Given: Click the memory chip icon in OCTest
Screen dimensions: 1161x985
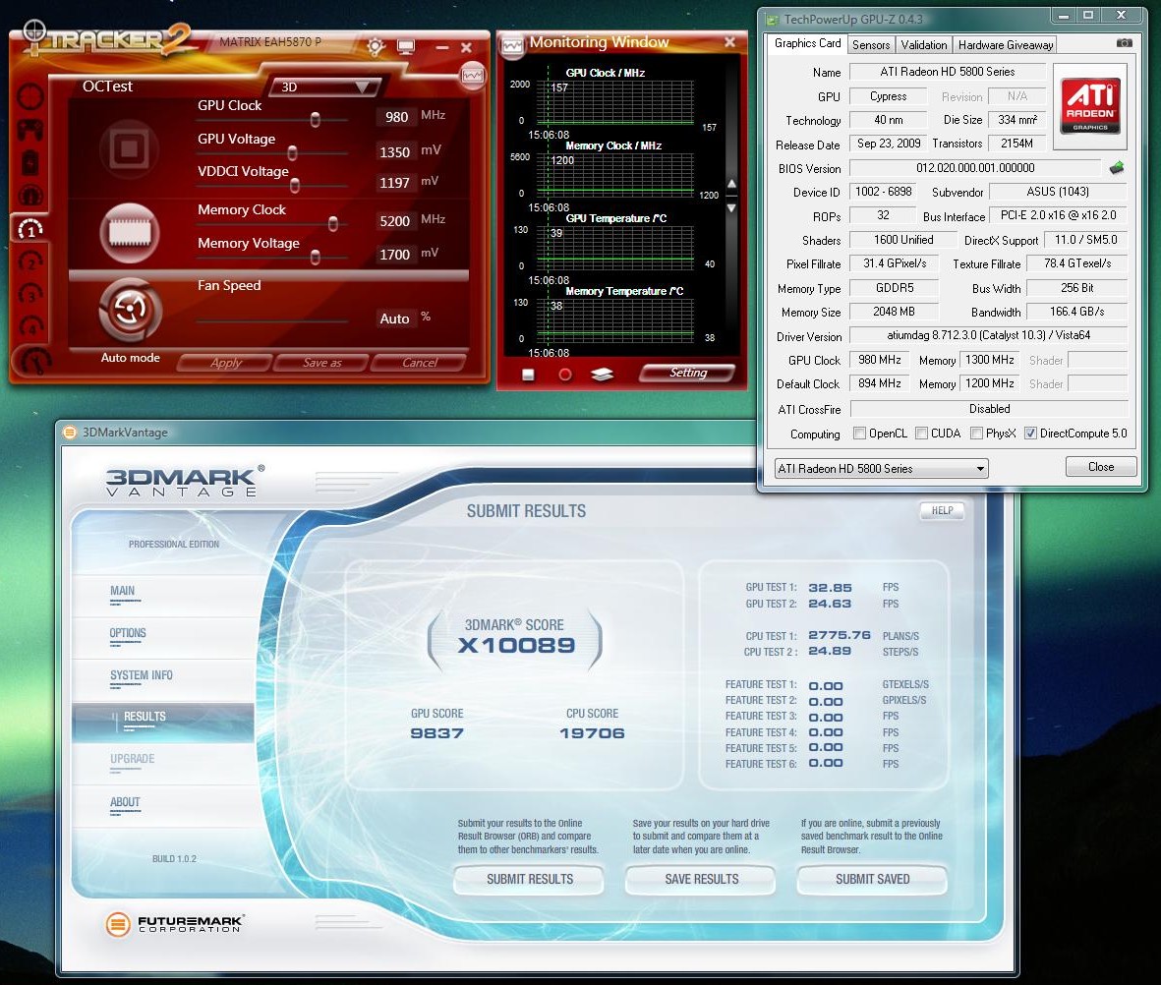Looking at the screenshot, I should (x=130, y=233).
